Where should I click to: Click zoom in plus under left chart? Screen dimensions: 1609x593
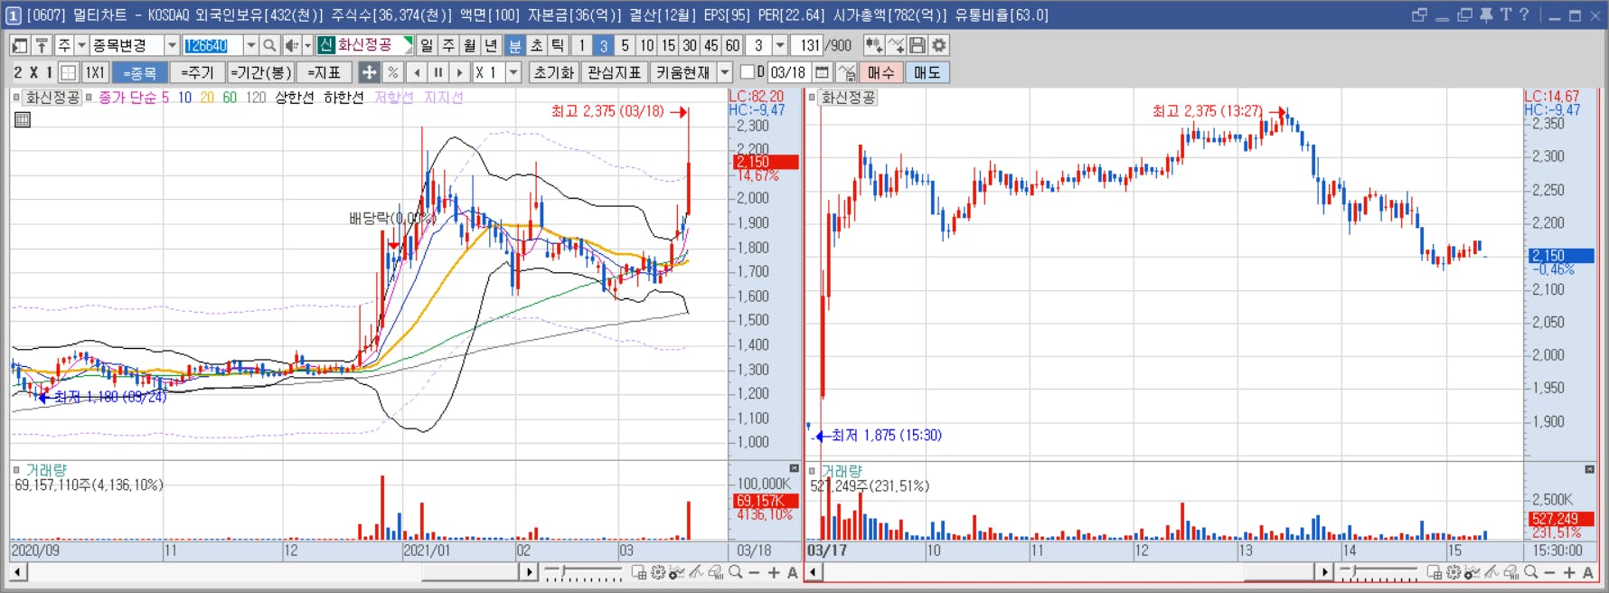tap(774, 572)
